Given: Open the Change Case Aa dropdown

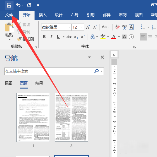Looking at the screenshot, I should point(106,27).
